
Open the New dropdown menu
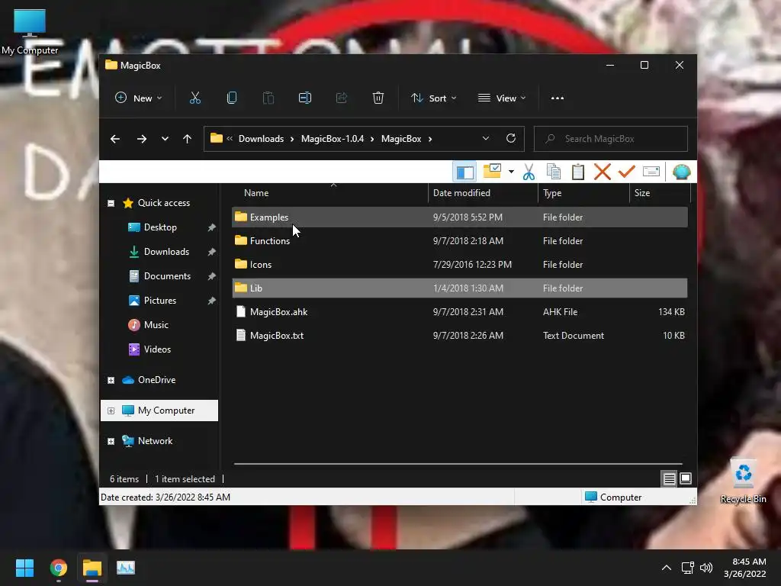coord(139,98)
